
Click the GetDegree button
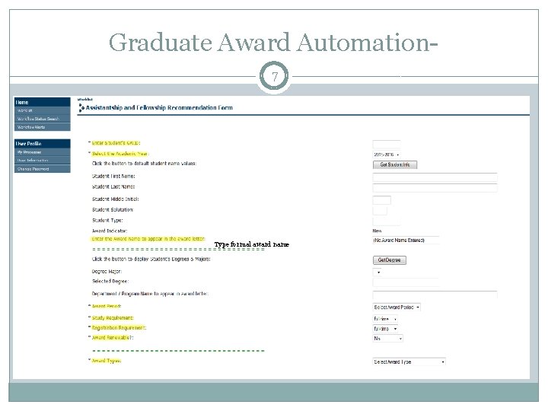(390, 260)
